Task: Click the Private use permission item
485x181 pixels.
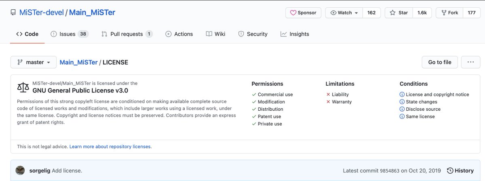Action: (x=267, y=124)
